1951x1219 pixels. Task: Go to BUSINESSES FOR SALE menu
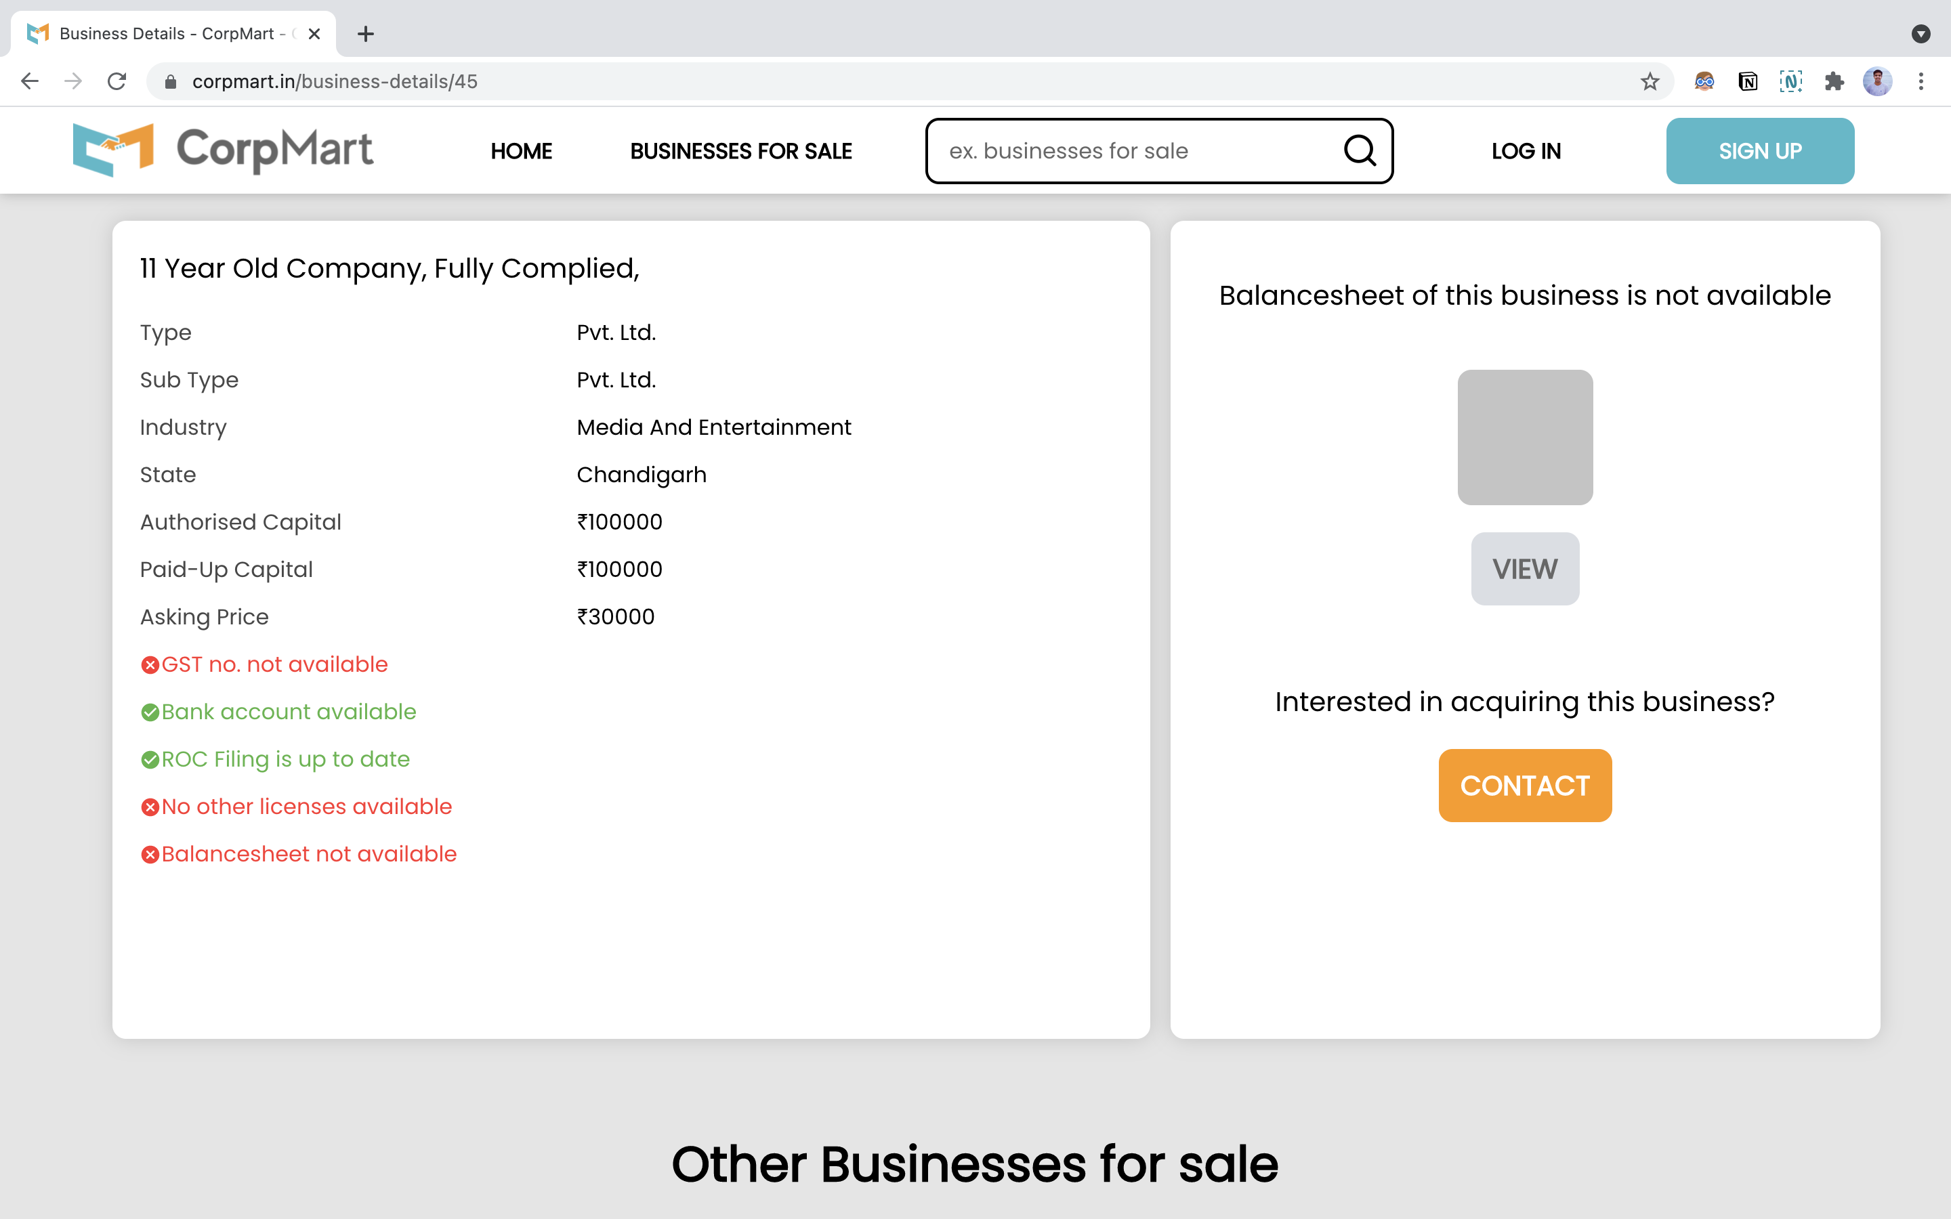(740, 151)
